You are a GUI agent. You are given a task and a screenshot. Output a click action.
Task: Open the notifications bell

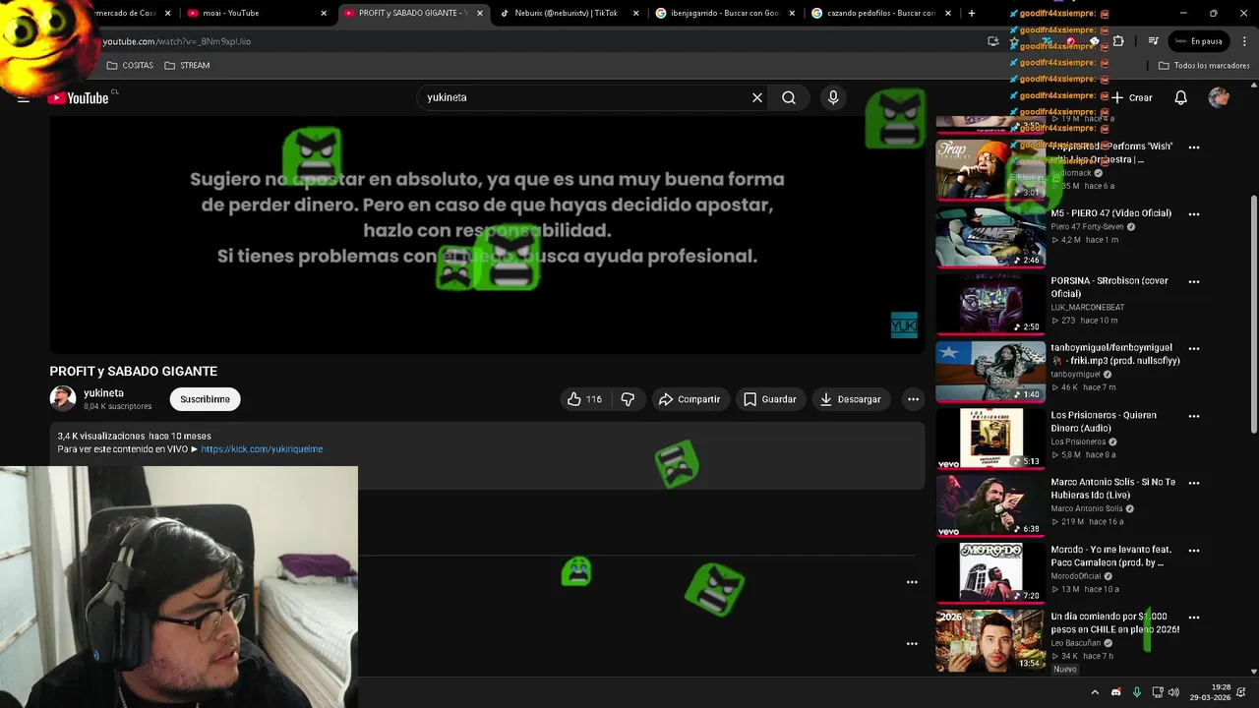click(x=1180, y=97)
